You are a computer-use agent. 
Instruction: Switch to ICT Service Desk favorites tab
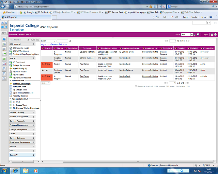coord(115,12)
